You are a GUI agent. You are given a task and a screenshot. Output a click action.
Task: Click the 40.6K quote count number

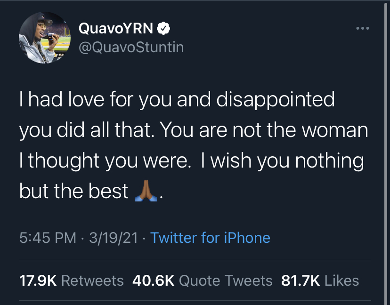[154, 281]
